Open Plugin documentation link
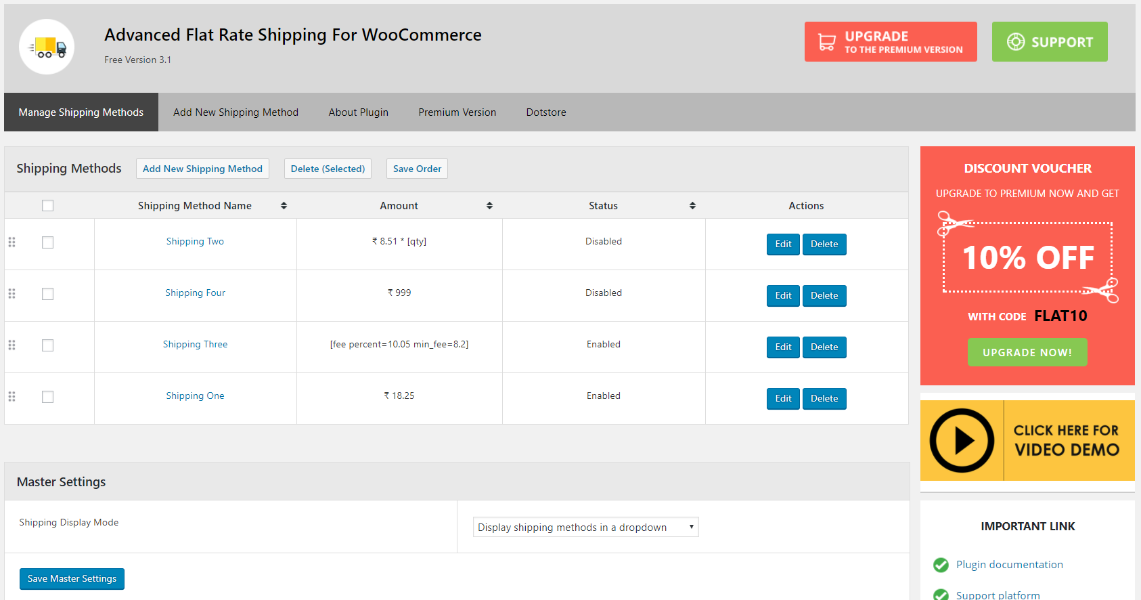The height and width of the screenshot is (600, 1141). 1009,565
